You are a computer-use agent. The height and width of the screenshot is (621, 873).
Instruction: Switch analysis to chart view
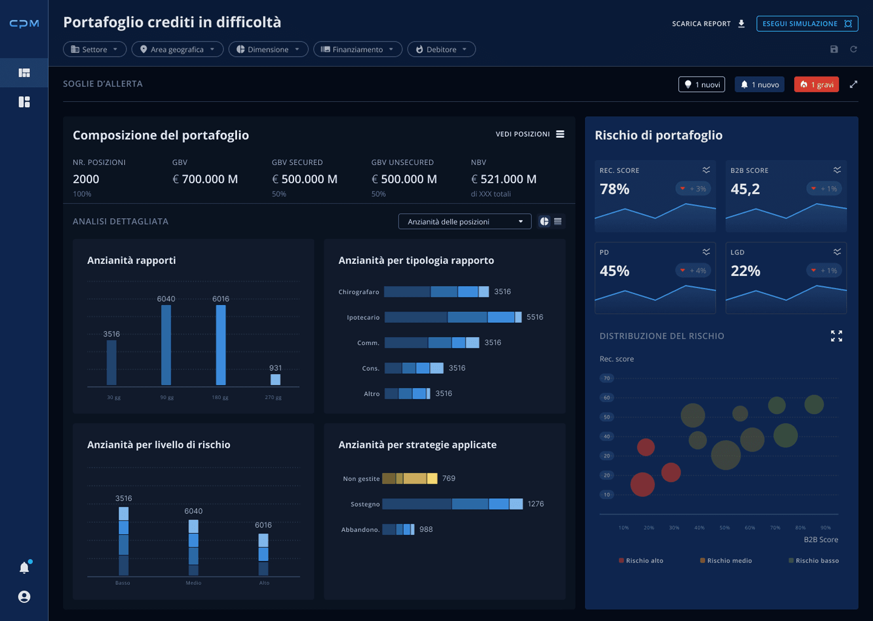(544, 222)
